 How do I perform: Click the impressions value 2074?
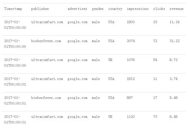[131, 41]
